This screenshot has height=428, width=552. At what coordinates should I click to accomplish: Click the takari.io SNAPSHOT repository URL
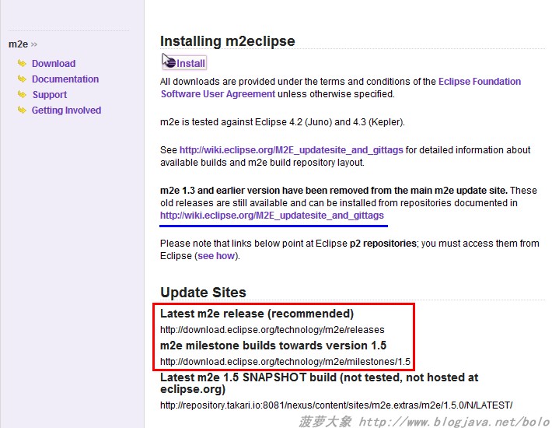pos(336,405)
